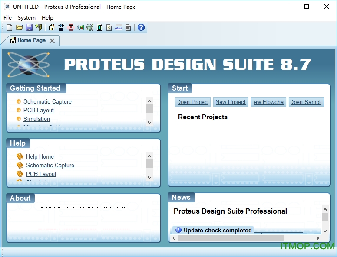Click the import project toolbar icon
Screen dimensions: 337x257
pyautogui.click(x=39, y=27)
